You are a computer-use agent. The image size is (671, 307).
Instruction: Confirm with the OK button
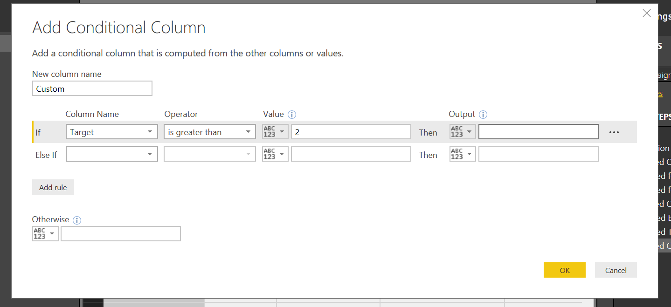[565, 270]
